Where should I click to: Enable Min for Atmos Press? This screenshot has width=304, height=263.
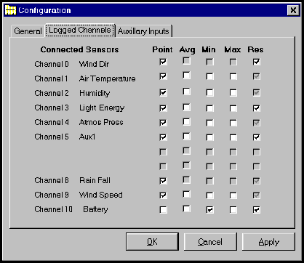(x=210, y=123)
